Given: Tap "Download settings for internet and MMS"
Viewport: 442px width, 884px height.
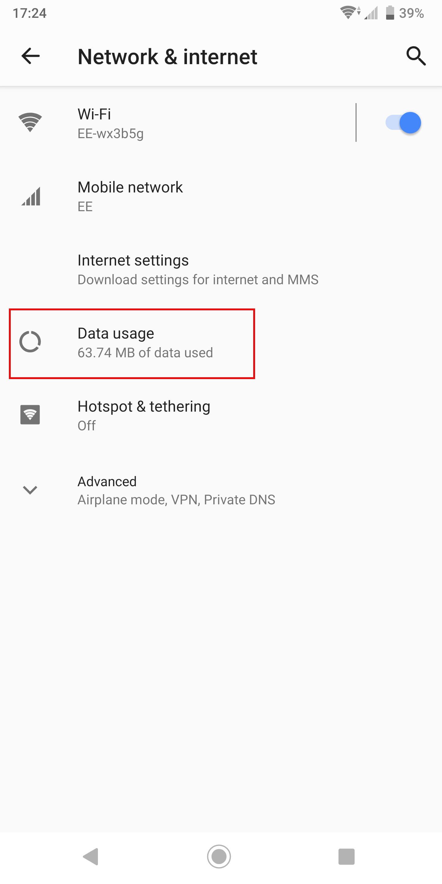Looking at the screenshot, I should point(198,280).
